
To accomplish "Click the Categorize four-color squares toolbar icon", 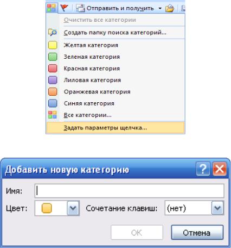I will tap(52, 8).
